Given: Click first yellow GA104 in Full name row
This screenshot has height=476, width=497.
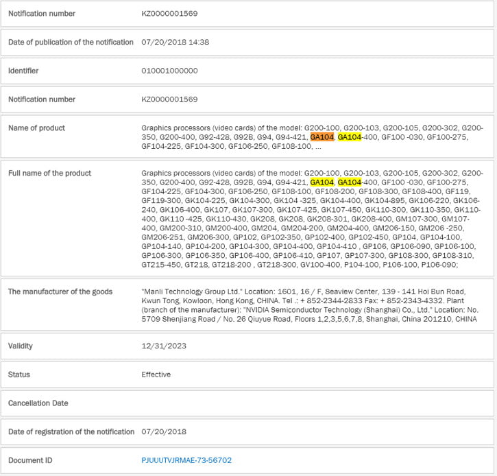Looking at the screenshot, I should (322, 182).
